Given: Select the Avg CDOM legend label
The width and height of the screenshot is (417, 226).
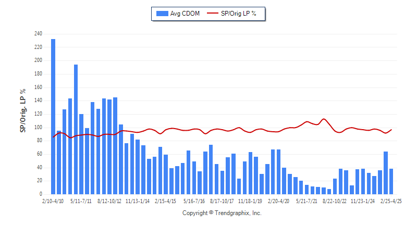Looking at the screenshot, I should click(185, 14).
